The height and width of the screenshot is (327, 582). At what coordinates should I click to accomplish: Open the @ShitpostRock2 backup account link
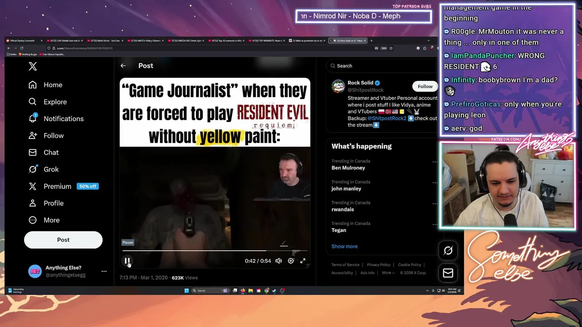[387, 118]
